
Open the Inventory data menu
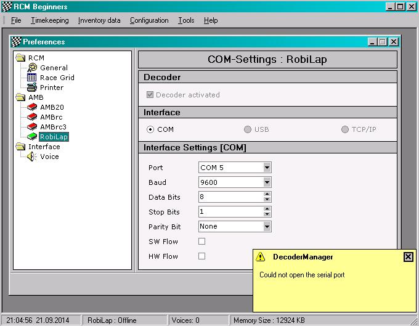coord(99,20)
